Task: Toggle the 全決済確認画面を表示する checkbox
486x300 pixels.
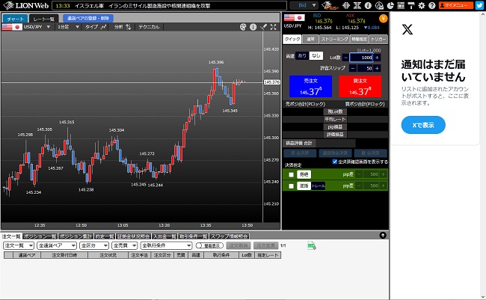Action: click(x=334, y=162)
